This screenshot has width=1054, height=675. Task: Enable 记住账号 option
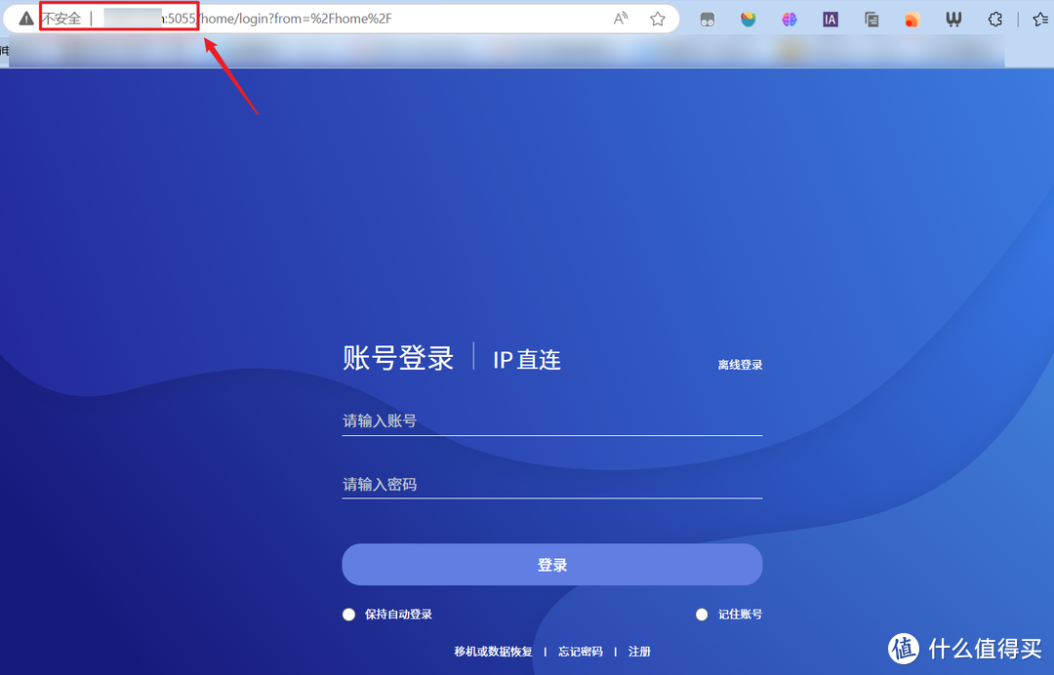(x=702, y=614)
